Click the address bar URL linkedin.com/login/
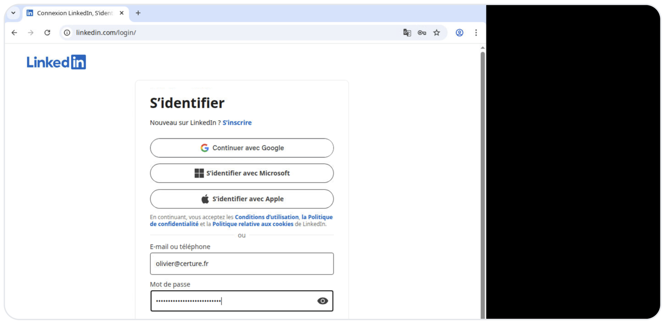 pyautogui.click(x=106, y=33)
